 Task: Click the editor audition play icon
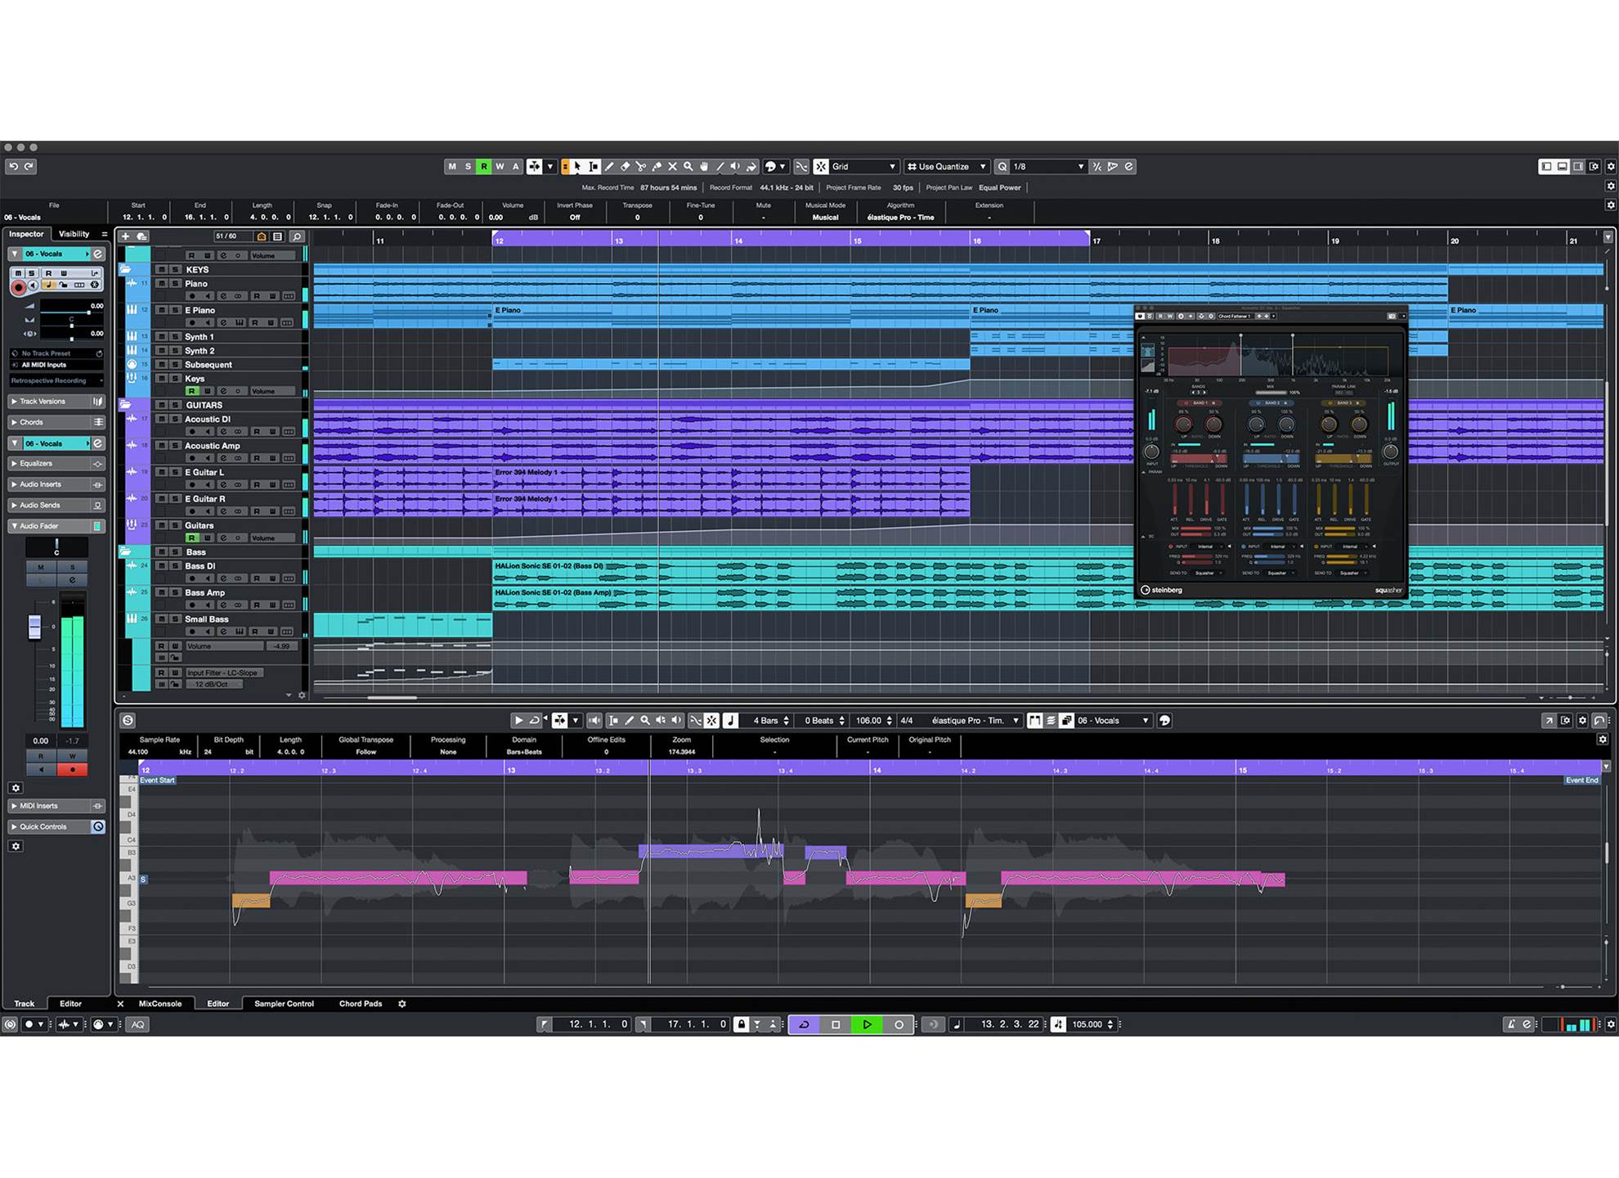coord(518,721)
